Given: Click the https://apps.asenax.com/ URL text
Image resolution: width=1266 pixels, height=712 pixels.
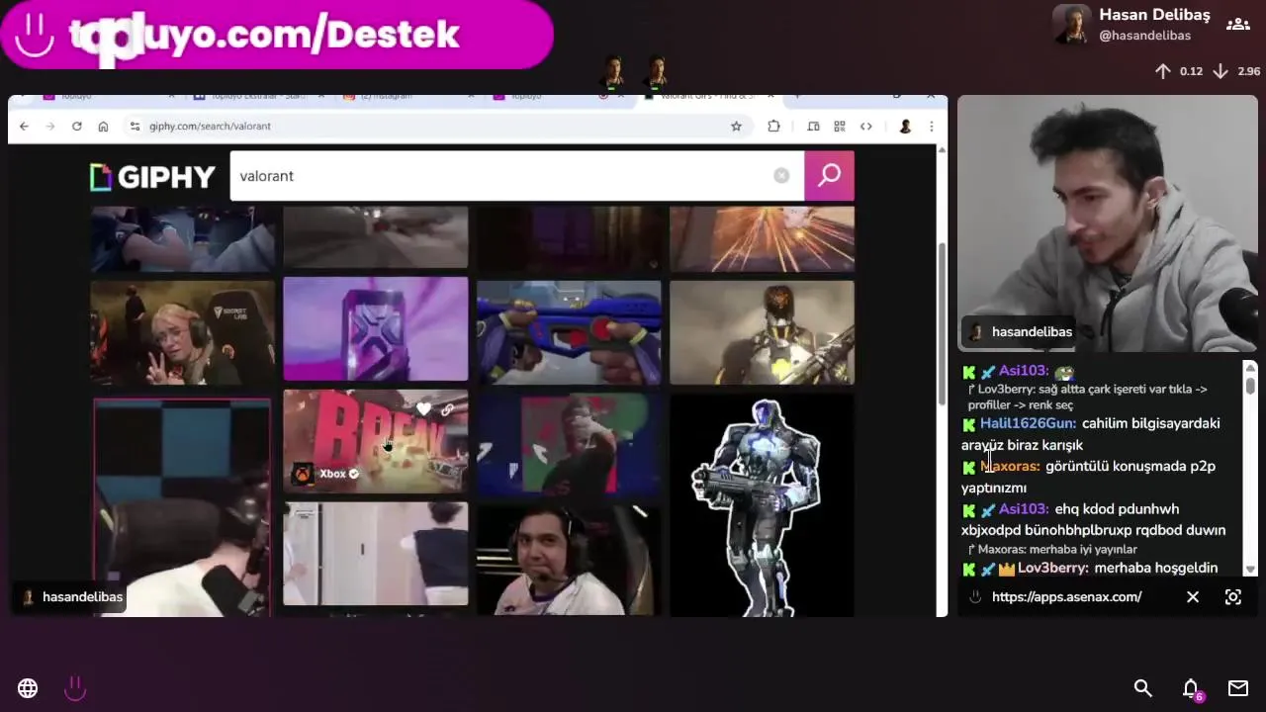Looking at the screenshot, I should 1066,597.
